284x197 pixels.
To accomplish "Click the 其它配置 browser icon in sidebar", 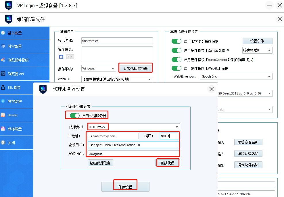I will tap(3, 46).
